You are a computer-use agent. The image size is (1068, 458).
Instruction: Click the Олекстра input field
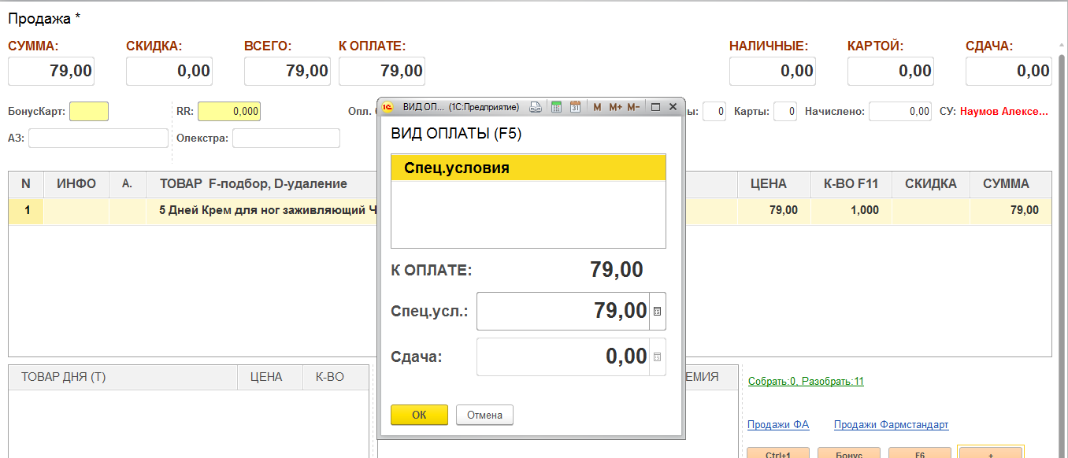286,139
